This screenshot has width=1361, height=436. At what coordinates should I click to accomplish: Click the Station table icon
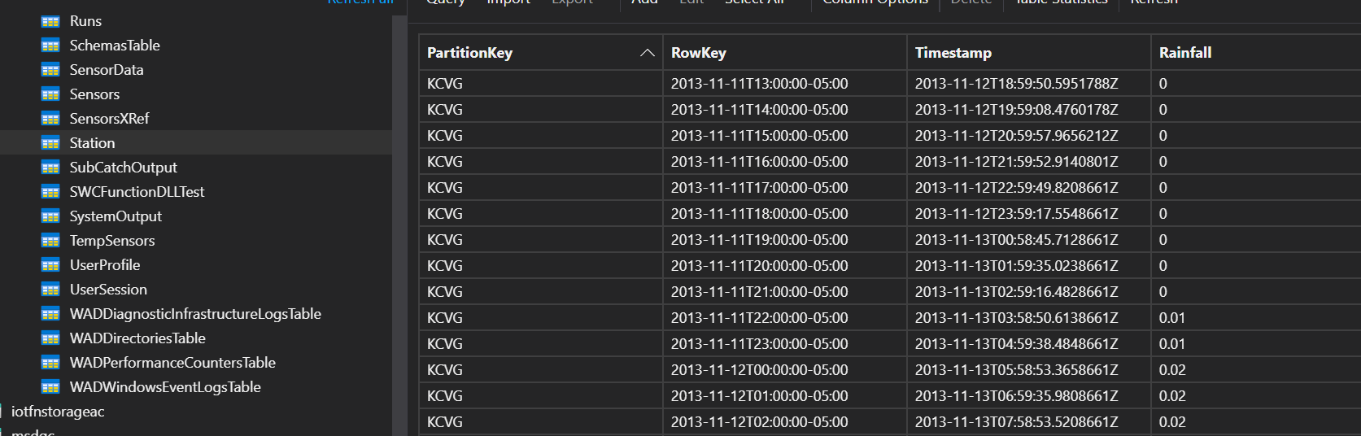point(50,143)
